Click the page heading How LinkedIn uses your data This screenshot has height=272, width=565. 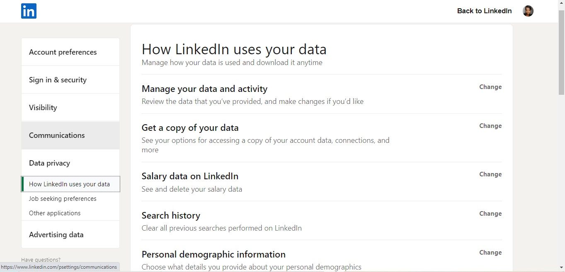[x=234, y=49]
